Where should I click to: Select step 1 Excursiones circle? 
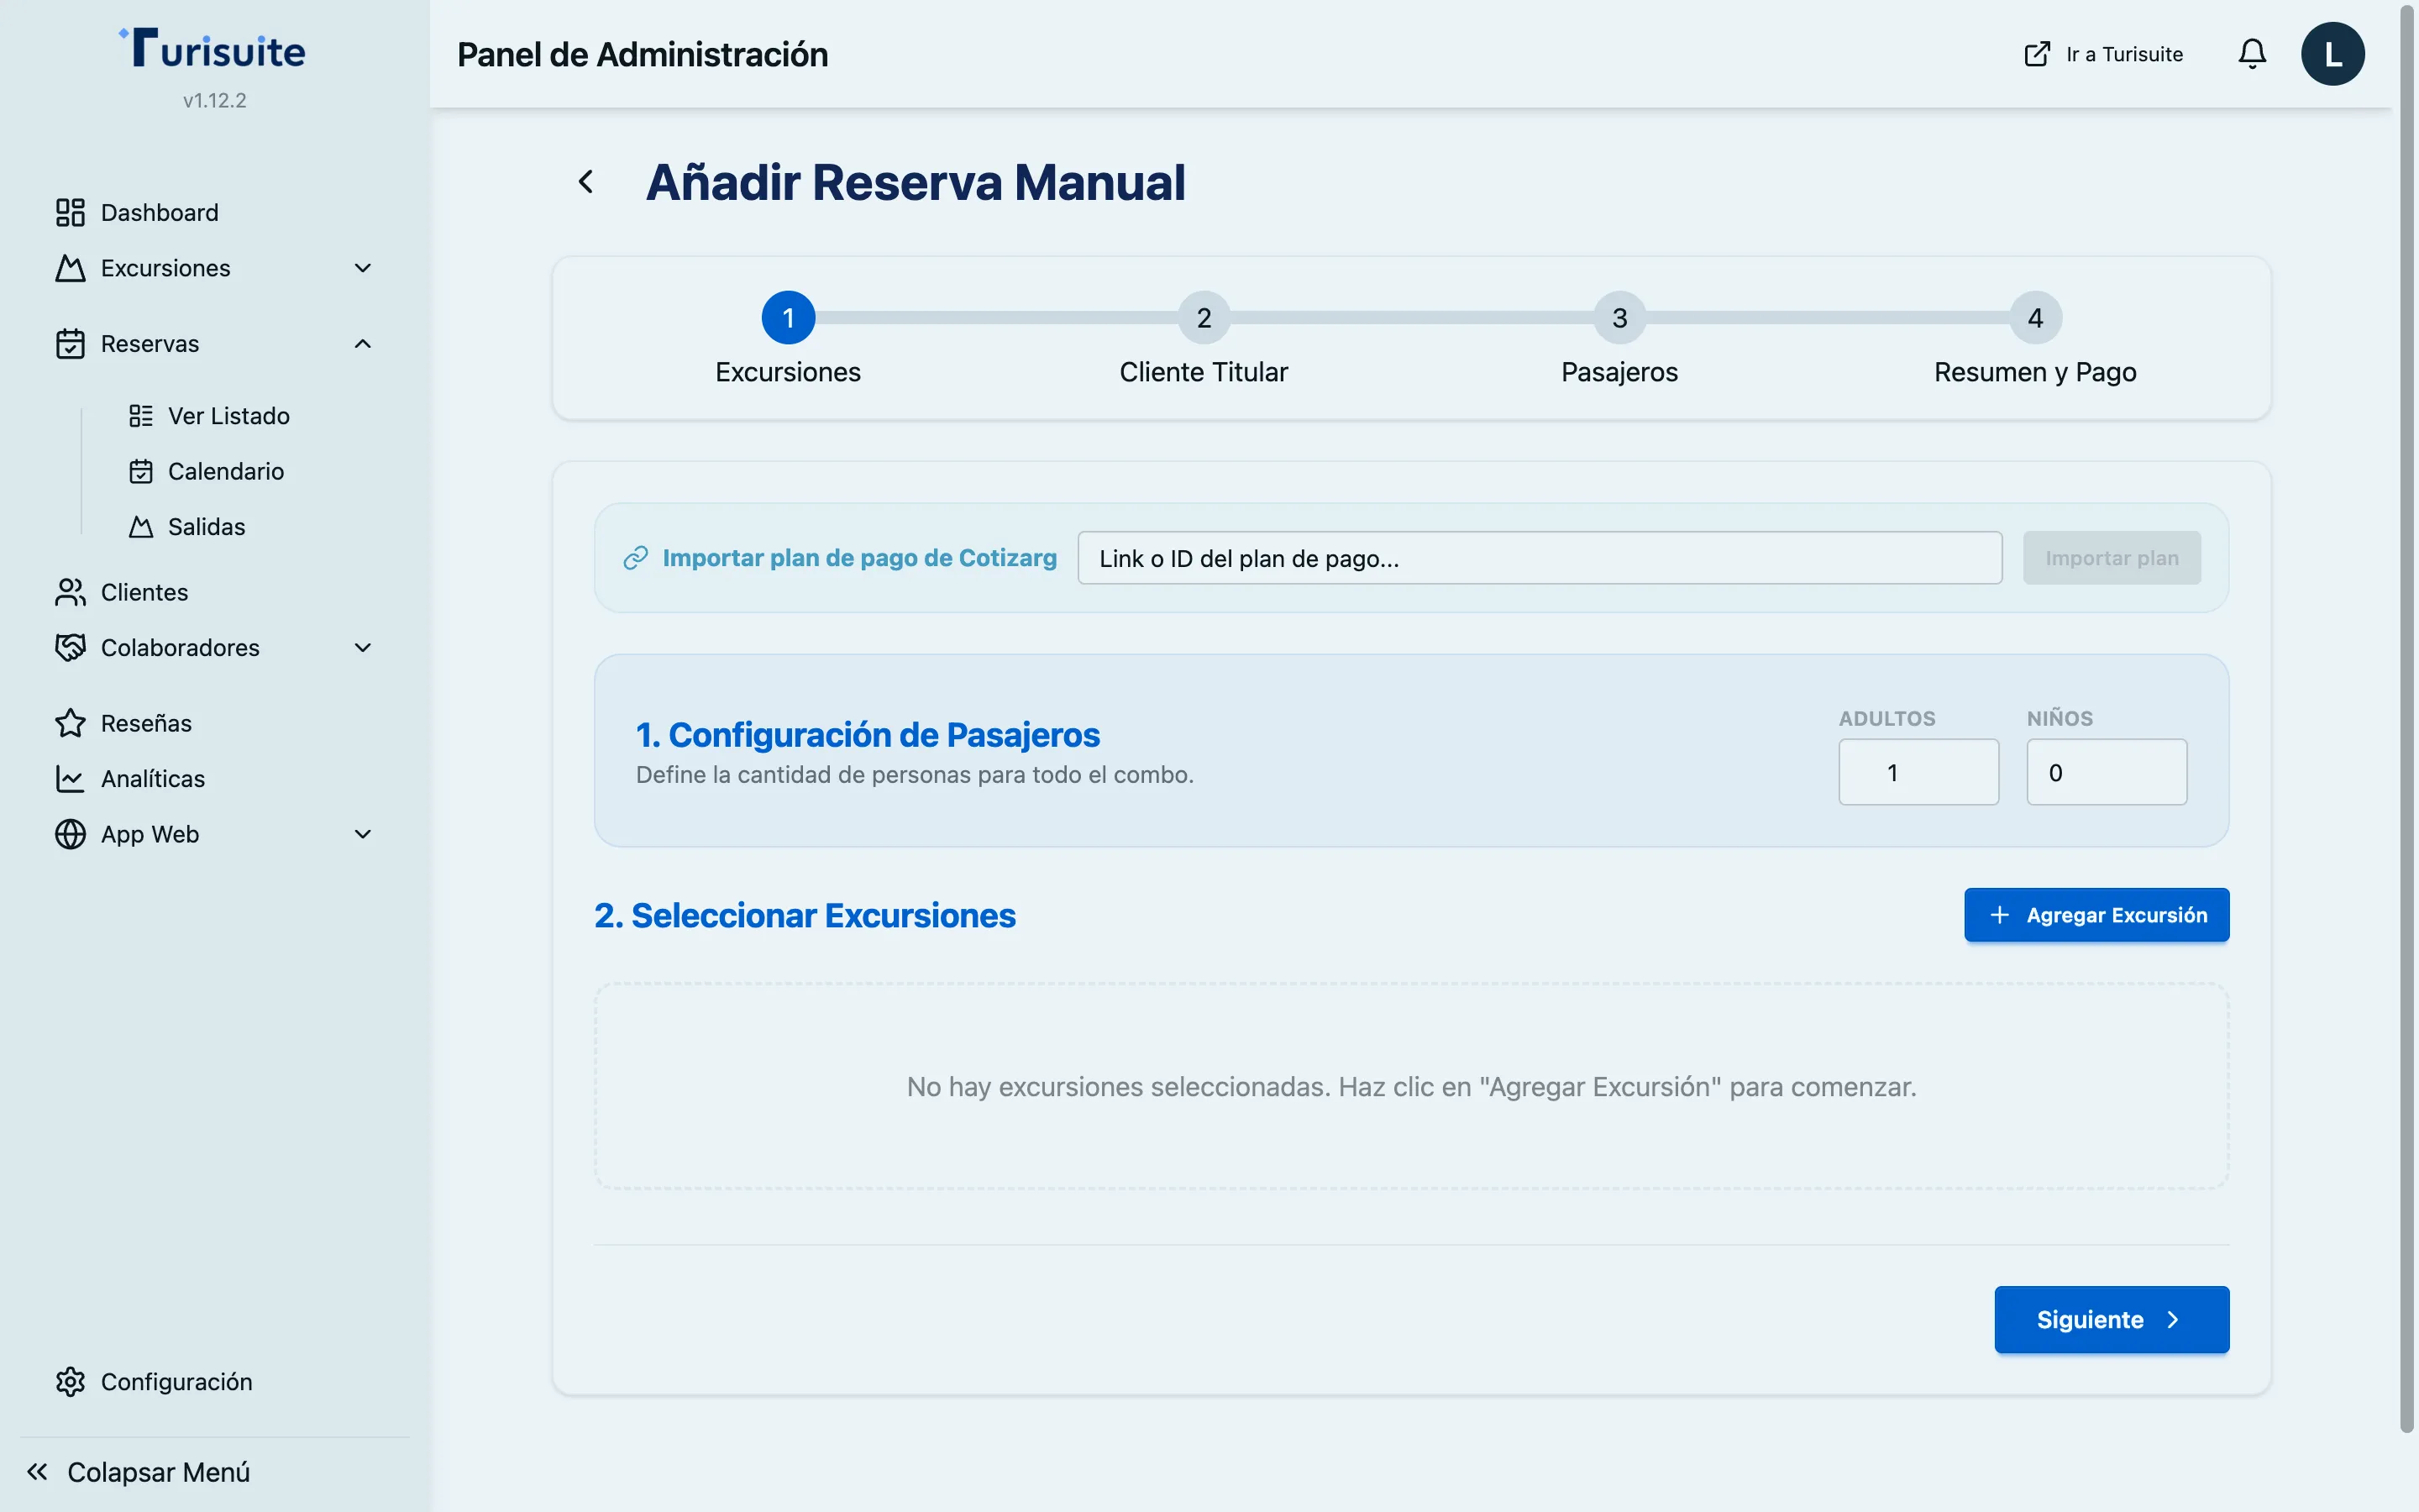click(789, 318)
